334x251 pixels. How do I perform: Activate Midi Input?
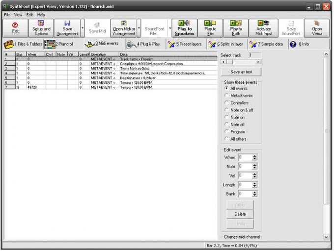tap(264, 28)
